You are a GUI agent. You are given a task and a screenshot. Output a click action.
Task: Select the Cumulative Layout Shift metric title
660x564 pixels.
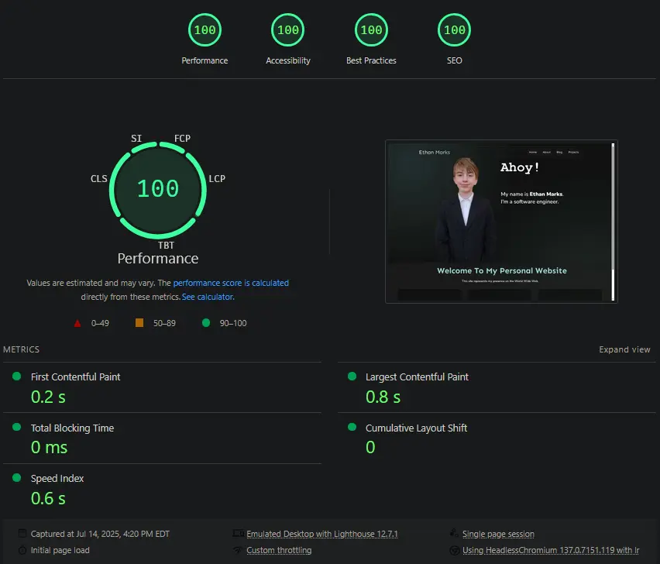416,428
